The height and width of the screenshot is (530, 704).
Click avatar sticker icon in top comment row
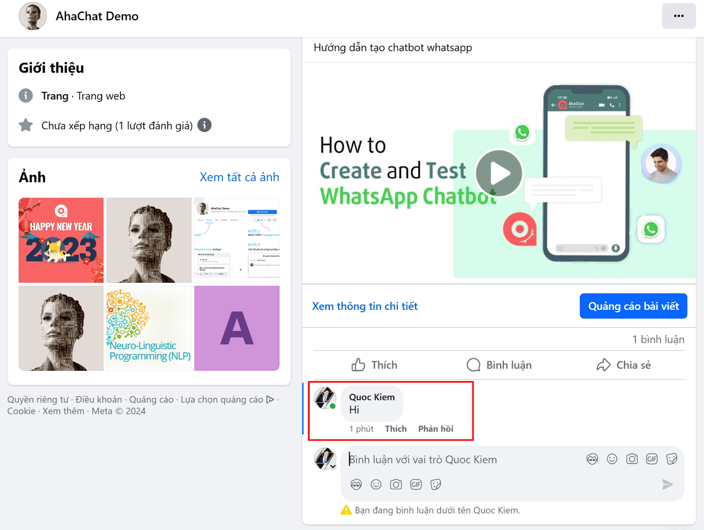point(592,459)
